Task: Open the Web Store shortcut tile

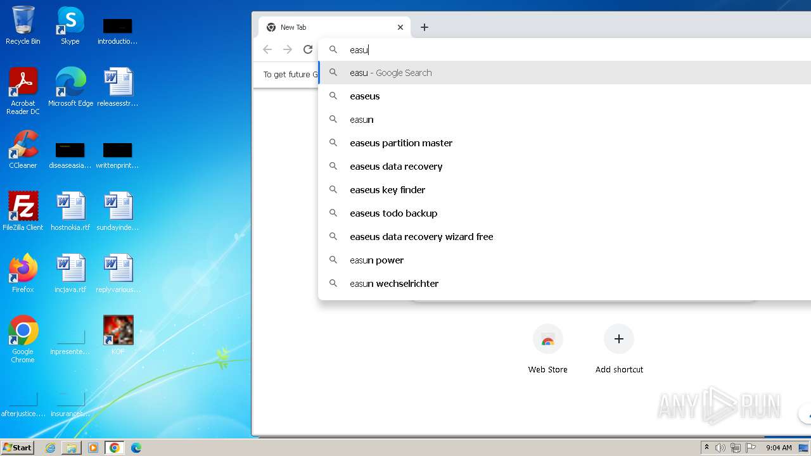Action: point(548,348)
